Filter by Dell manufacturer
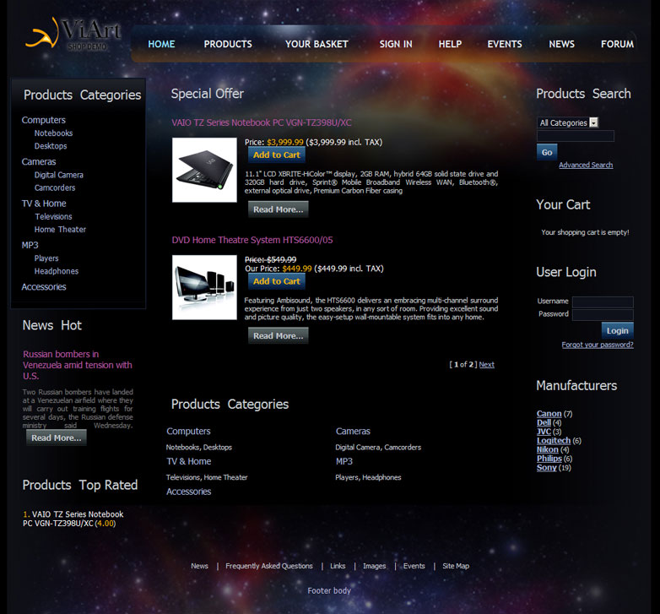This screenshot has height=614, width=660. point(544,423)
